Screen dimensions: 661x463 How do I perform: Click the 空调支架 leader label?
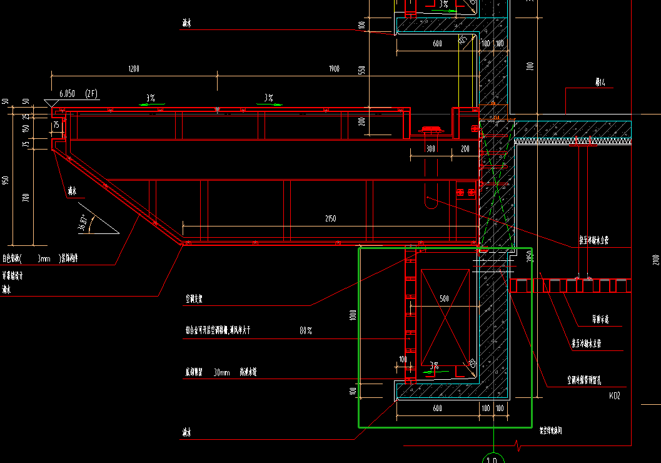pyautogui.click(x=194, y=299)
